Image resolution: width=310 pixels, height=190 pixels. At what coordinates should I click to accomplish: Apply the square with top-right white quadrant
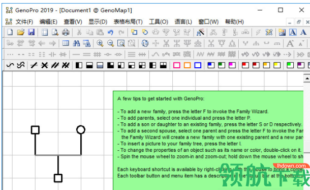click(110, 65)
